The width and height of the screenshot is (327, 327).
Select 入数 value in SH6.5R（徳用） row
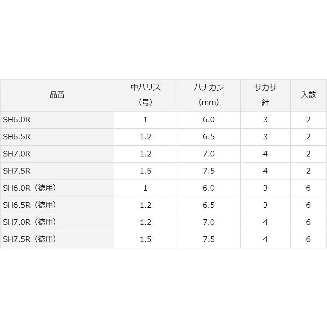308,205
